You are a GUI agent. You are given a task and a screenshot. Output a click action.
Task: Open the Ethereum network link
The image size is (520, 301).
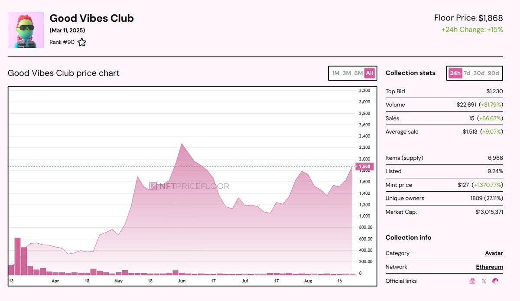click(x=490, y=267)
